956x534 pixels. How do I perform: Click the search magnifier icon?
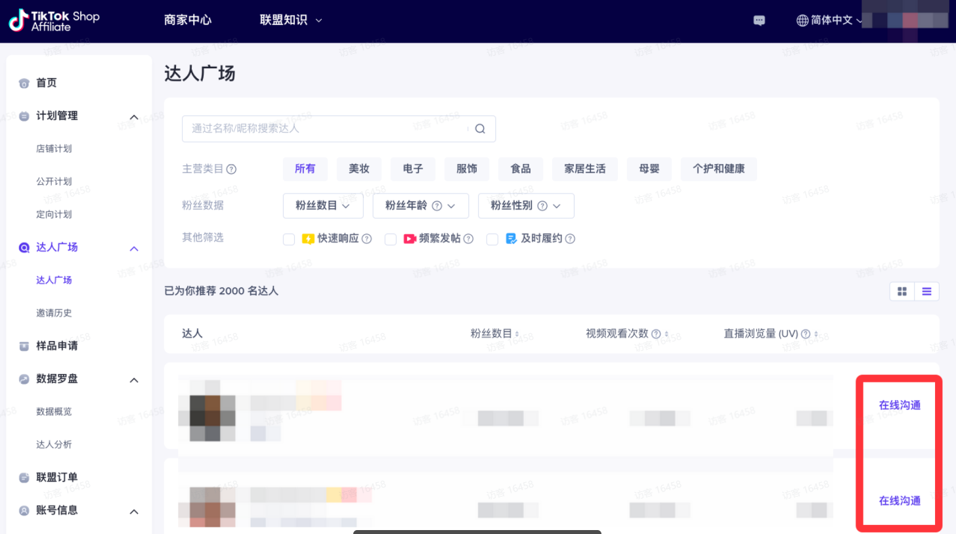[480, 129]
